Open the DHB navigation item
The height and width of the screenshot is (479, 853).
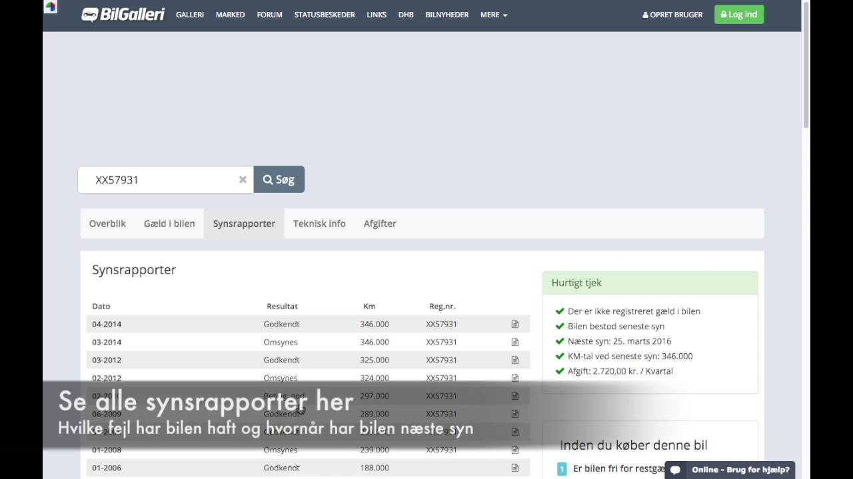click(406, 15)
